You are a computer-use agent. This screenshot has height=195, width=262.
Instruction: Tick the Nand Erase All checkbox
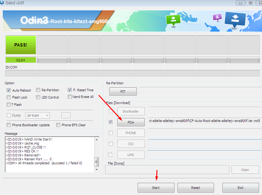click(x=70, y=97)
